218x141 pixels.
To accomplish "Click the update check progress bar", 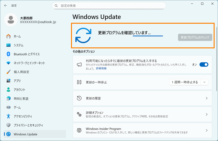I will 148,36.
